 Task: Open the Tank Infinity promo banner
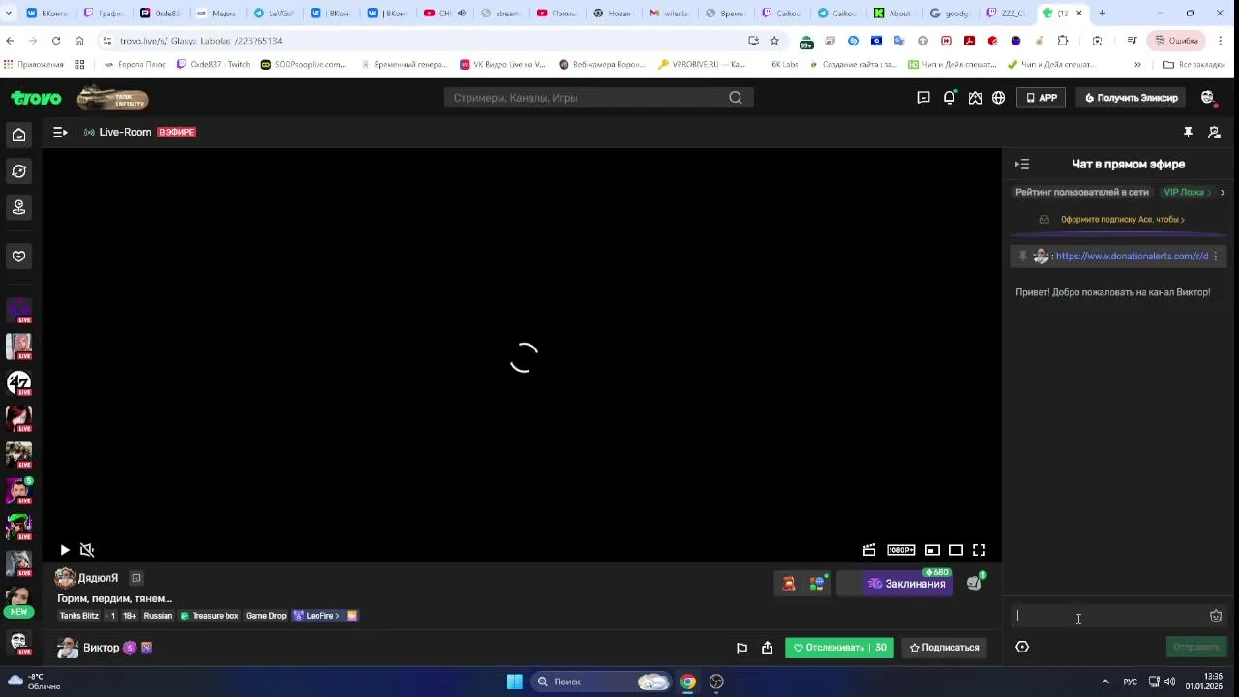coord(113,98)
